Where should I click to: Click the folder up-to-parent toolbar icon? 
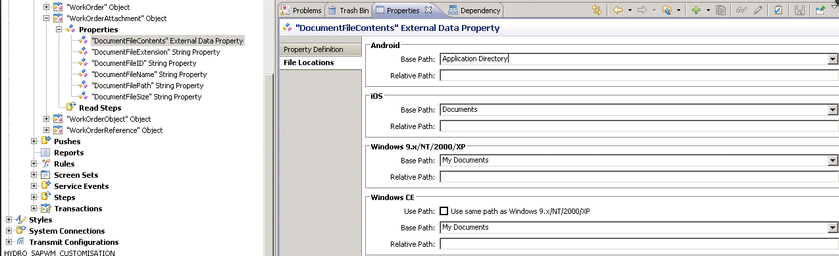[667, 10]
